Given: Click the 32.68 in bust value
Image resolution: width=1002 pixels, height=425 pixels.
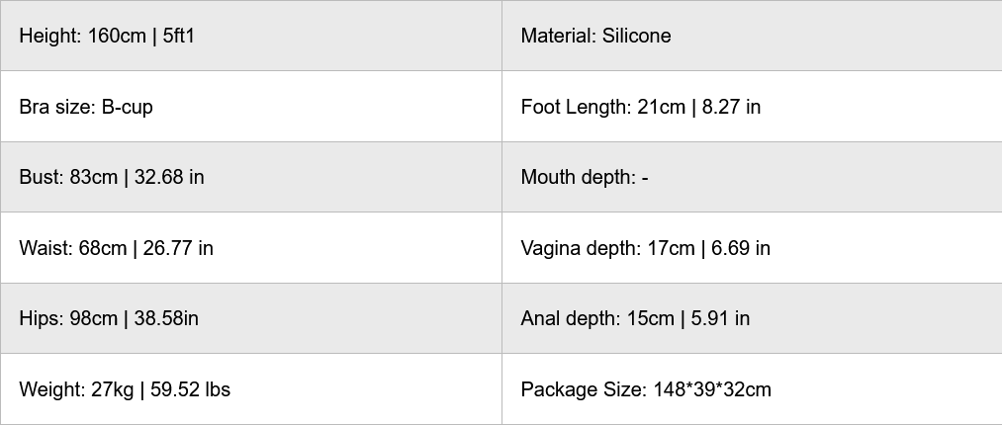Looking at the screenshot, I should point(170,177).
